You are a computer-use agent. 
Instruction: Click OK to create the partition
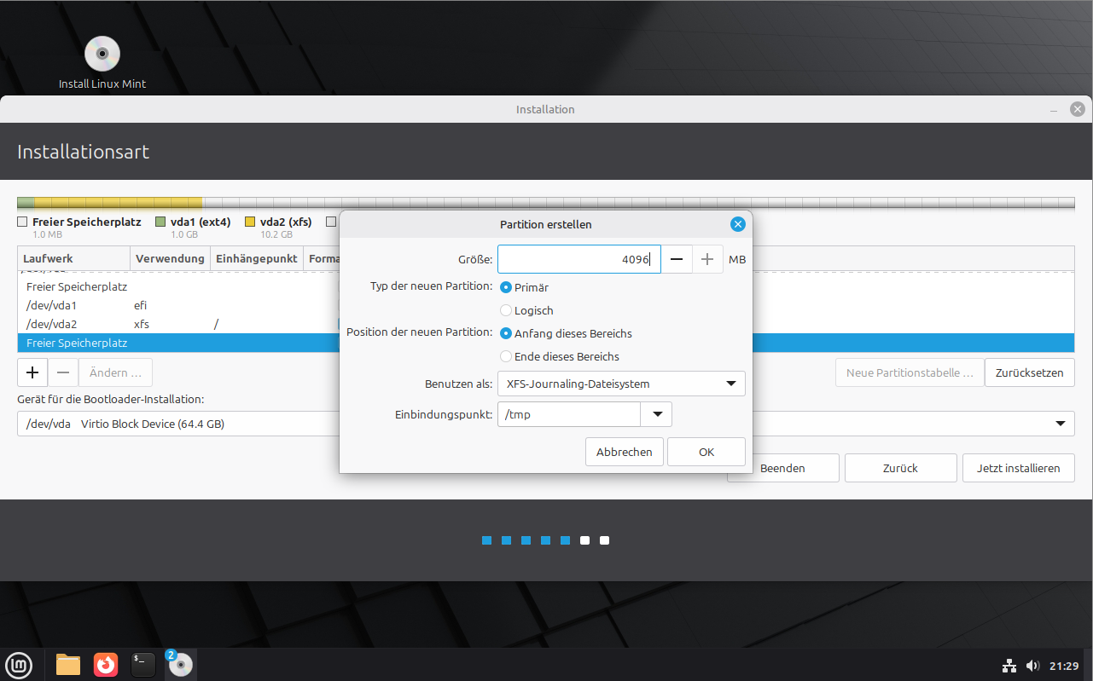pyautogui.click(x=706, y=452)
